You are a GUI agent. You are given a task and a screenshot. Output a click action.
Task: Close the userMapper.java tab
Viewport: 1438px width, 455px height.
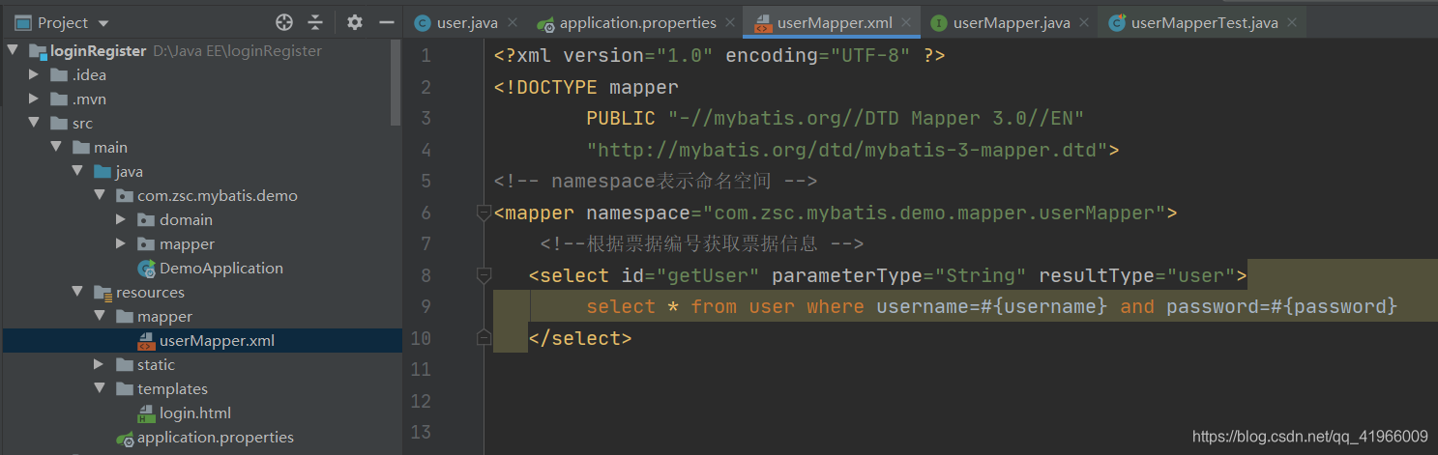pyautogui.click(x=1083, y=23)
